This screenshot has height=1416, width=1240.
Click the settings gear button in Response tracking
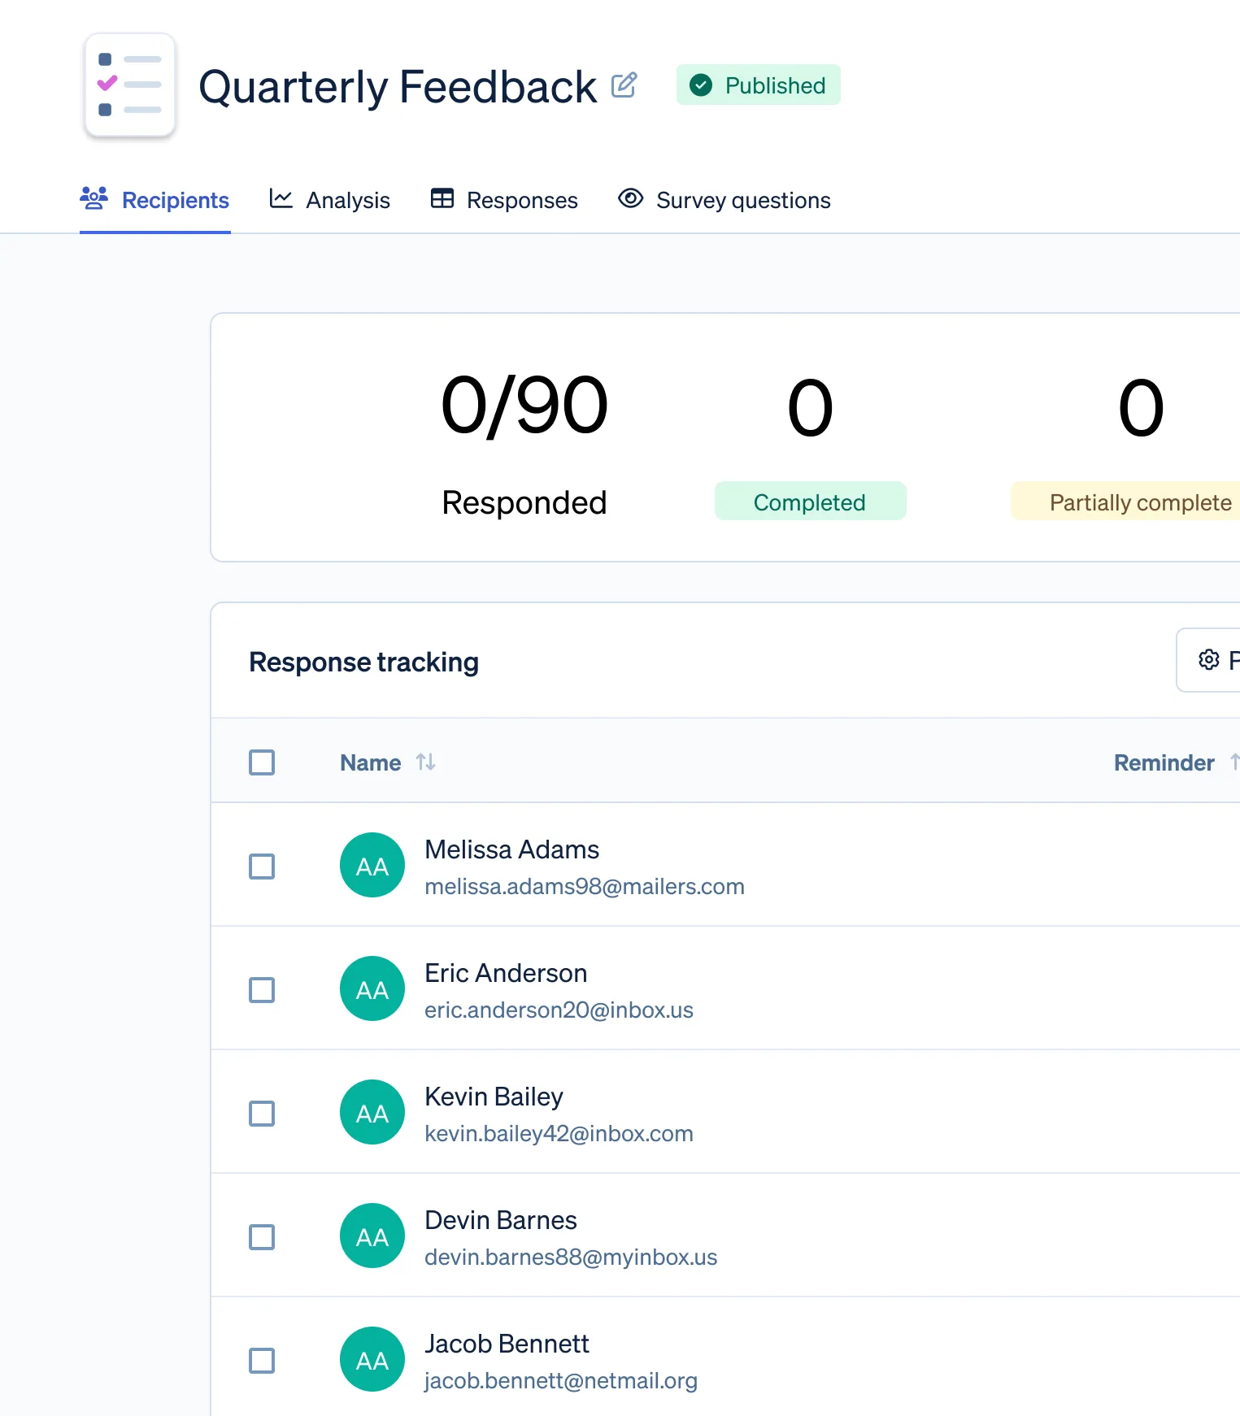pos(1209,659)
